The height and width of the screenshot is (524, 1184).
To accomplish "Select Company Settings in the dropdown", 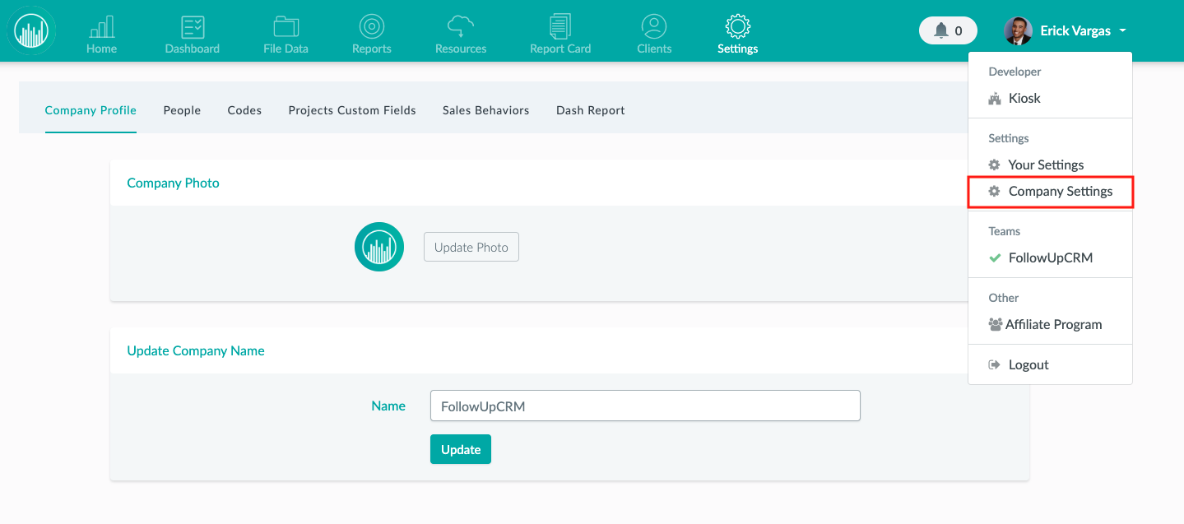I will 1050,191.
